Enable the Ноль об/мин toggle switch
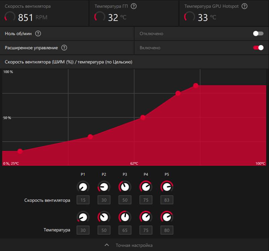This screenshot has height=251, width=269. pyautogui.click(x=258, y=34)
